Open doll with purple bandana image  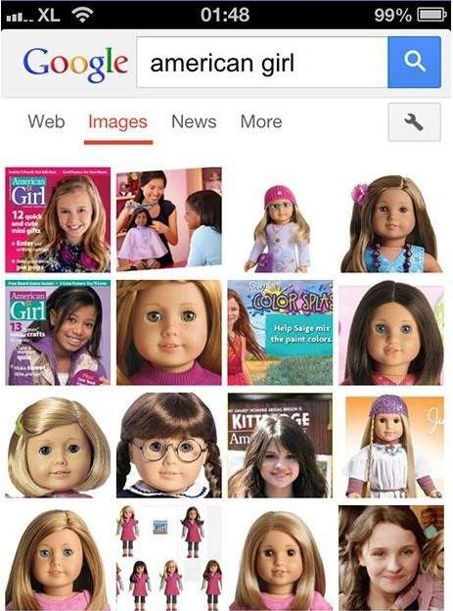coord(393,446)
